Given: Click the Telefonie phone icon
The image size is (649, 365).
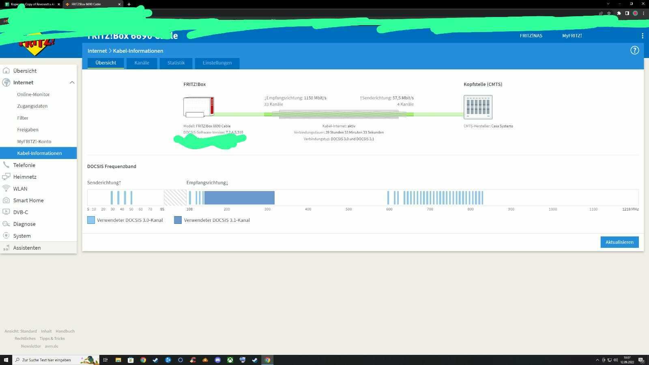Looking at the screenshot, I should click(6, 165).
